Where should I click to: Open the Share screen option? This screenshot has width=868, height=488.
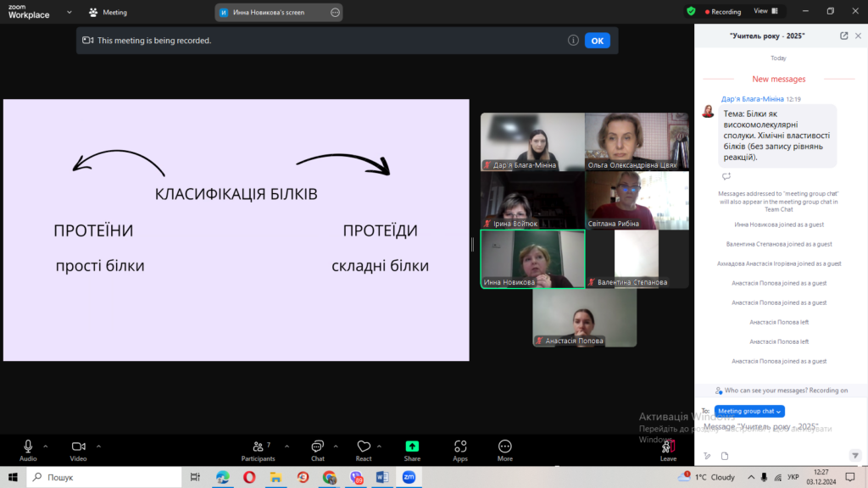pyautogui.click(x=412, y=449)
